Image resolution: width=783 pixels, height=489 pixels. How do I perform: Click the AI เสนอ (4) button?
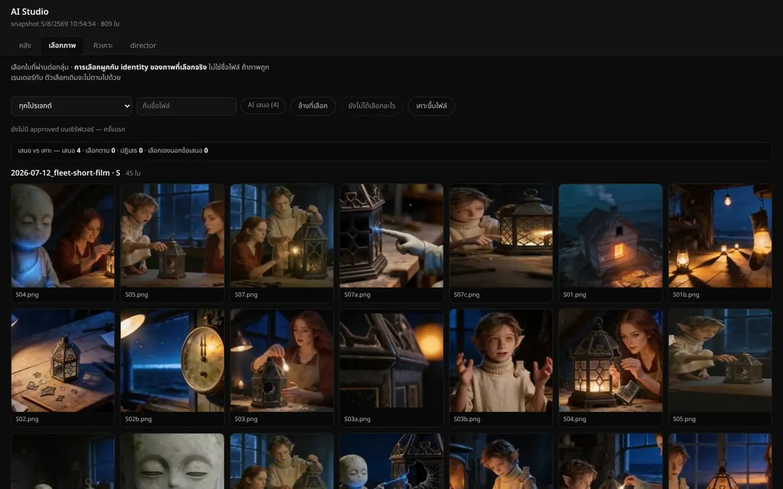coord(263,106)
